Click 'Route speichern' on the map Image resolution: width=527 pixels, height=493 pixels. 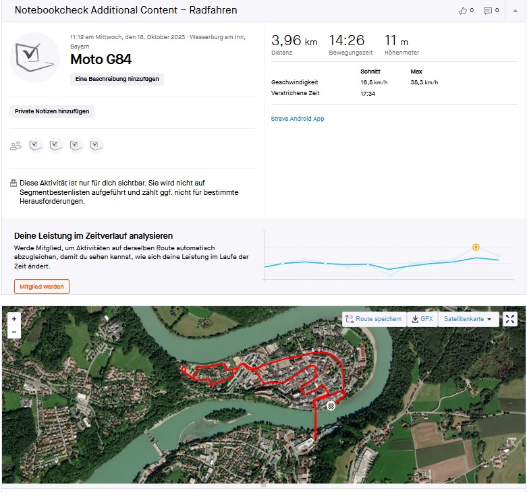pyautogui.click(x=374, y=319)
